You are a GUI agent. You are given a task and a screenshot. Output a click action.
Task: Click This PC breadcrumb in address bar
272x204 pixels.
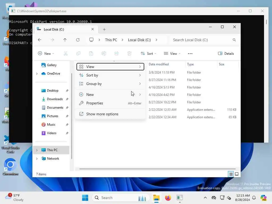(x=111, y=40)
